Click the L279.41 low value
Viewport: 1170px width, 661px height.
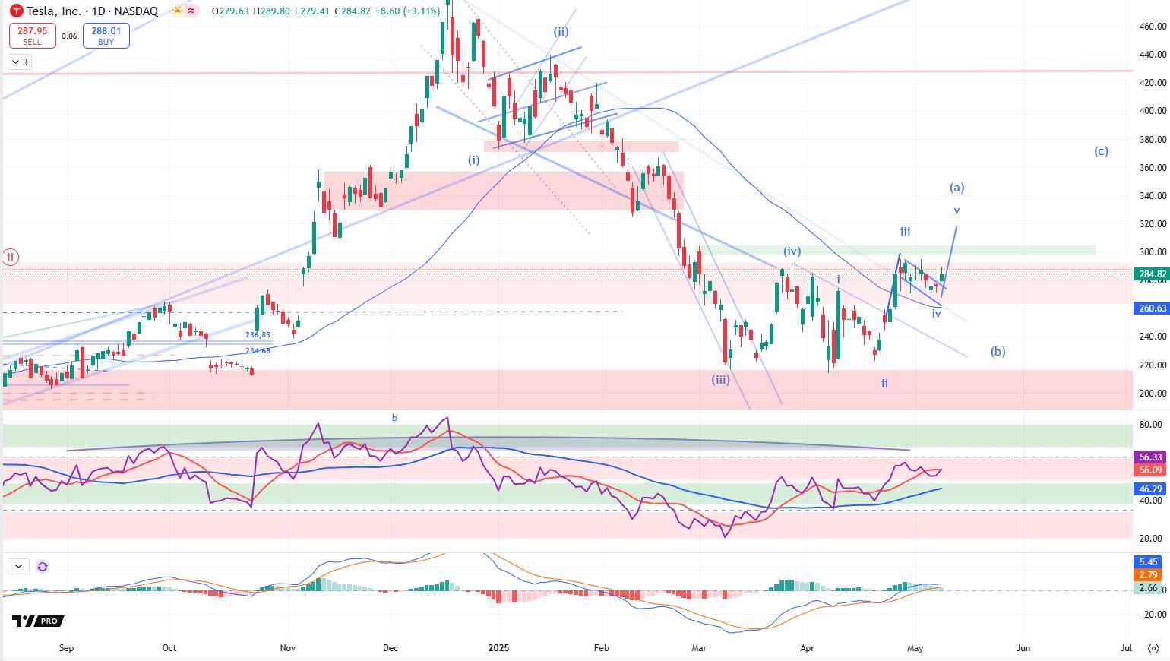(311, 11)
